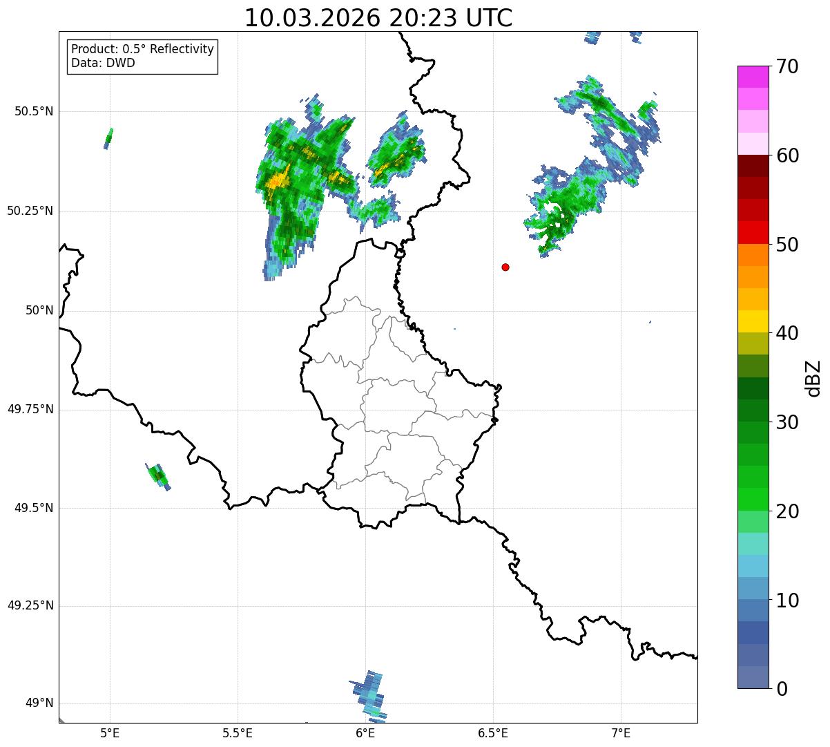Click the small radar echo near 49.6°N 5.2°E

click(x=157, y=475)
